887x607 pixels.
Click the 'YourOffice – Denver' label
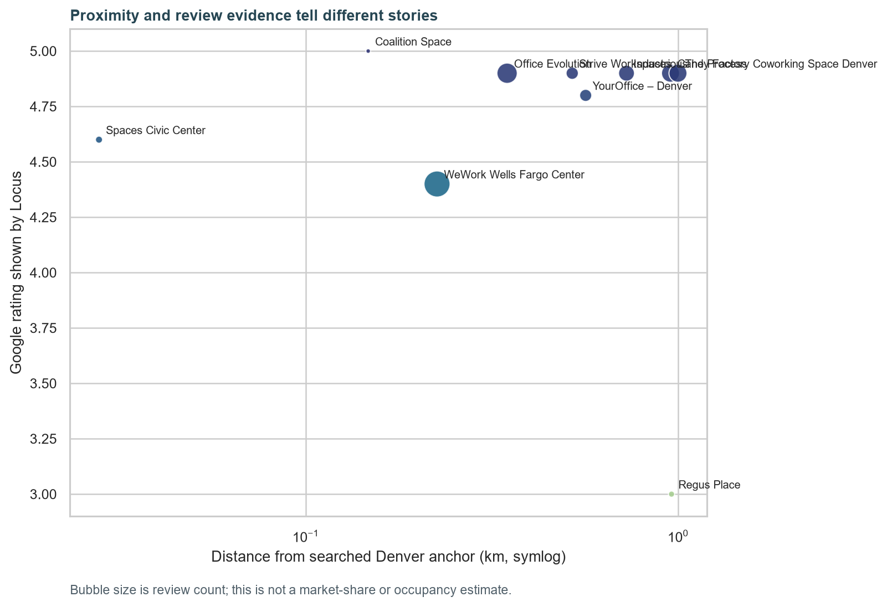(x=642, y=86)
